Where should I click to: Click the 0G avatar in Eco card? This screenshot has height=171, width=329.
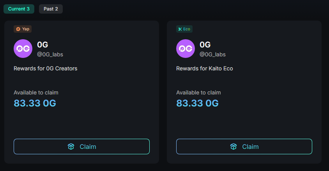click(x=186, y=49)
